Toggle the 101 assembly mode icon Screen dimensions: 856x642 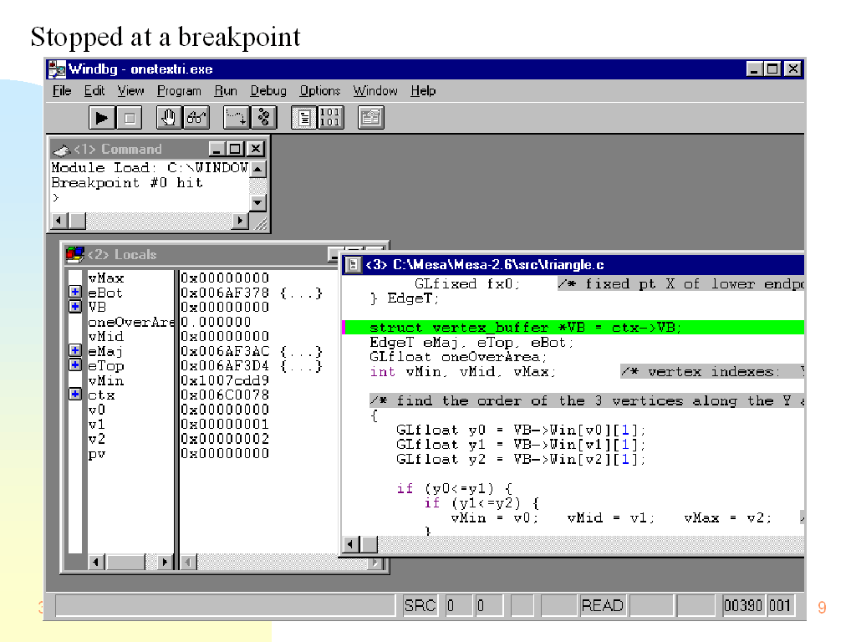point(330,118)
